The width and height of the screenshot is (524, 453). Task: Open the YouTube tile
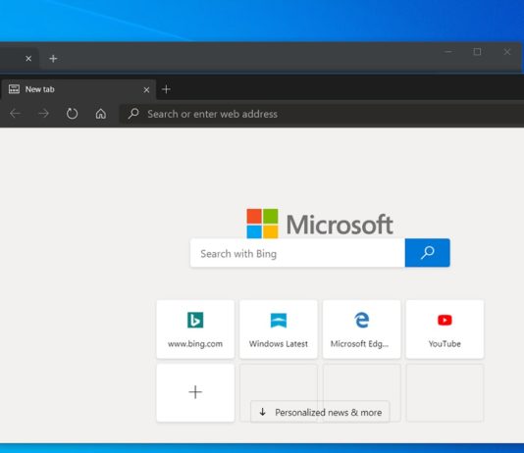click(x=445, y=329)
